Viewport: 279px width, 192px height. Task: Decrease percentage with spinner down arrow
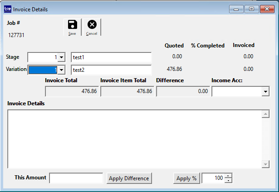pos(228,181)
